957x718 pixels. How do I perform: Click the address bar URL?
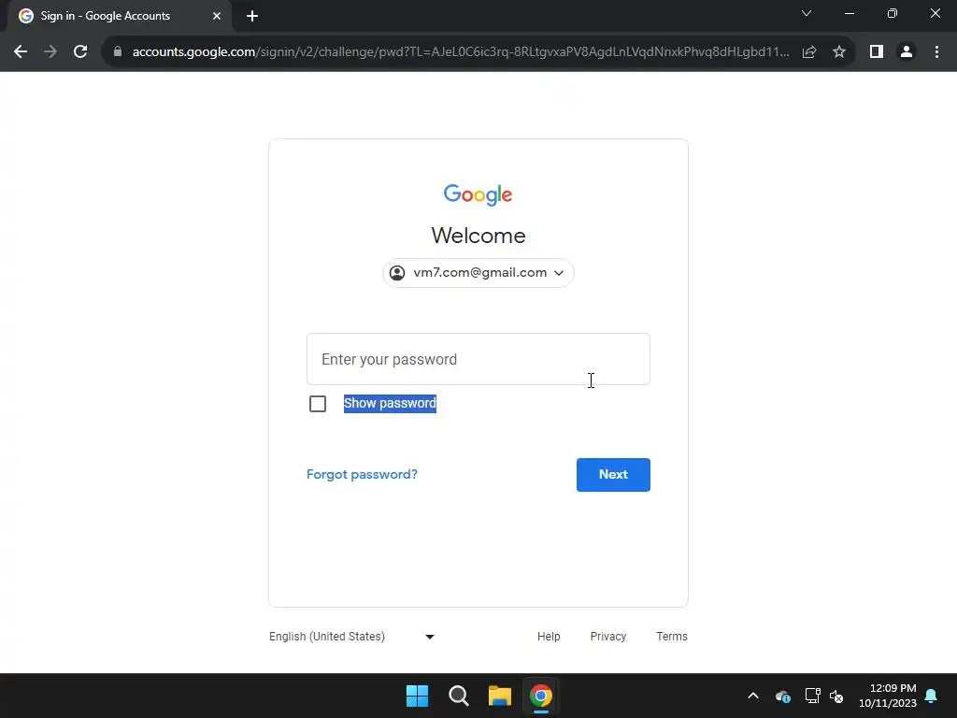point(460,52)
